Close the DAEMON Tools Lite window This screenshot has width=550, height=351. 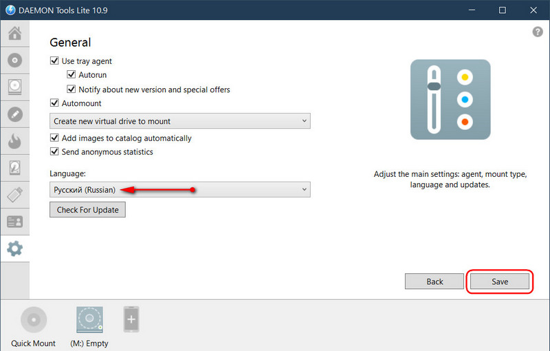(x=533, y=10)
